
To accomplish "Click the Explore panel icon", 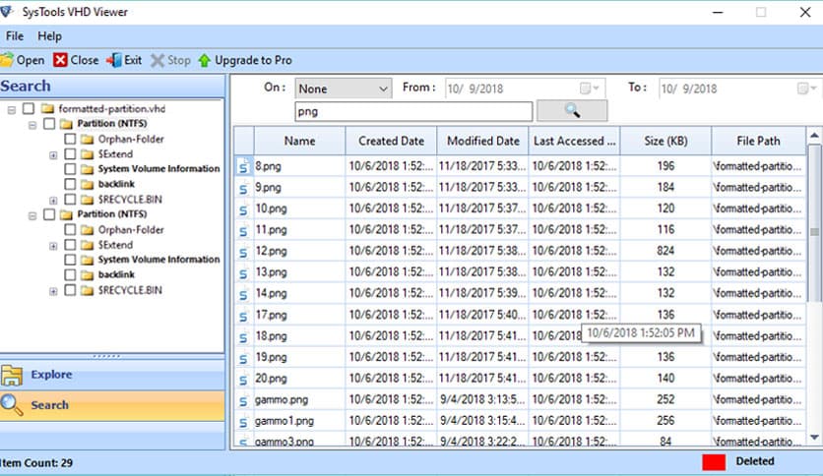I will pyautogui.click(x=12, y=375).
